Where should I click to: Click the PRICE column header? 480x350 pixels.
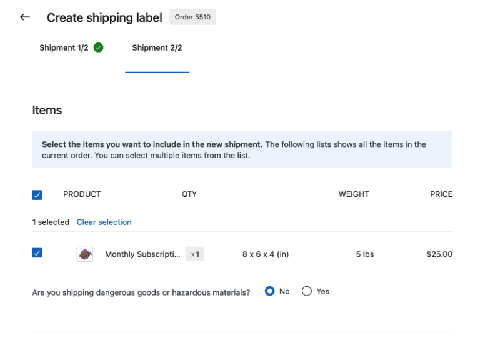441,194
